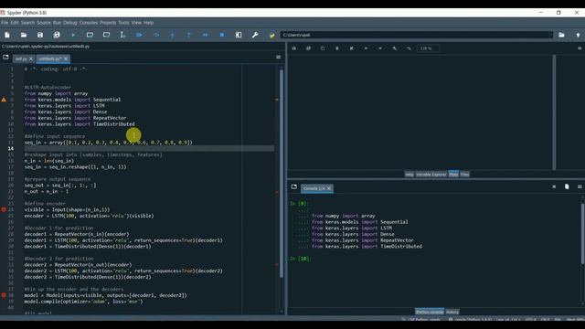Screen dimensions: 585x329
Task: Open the Consoles menu
Action: click(x=89, y=23)
